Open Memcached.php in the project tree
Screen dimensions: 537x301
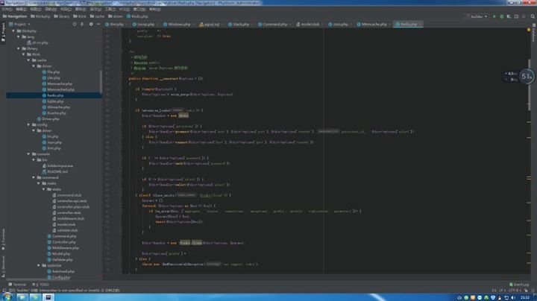tap(60, 89)
